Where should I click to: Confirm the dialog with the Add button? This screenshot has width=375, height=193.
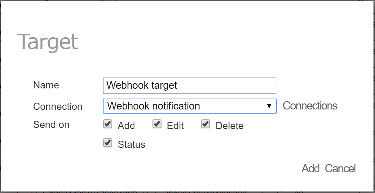tap(310, 169)
